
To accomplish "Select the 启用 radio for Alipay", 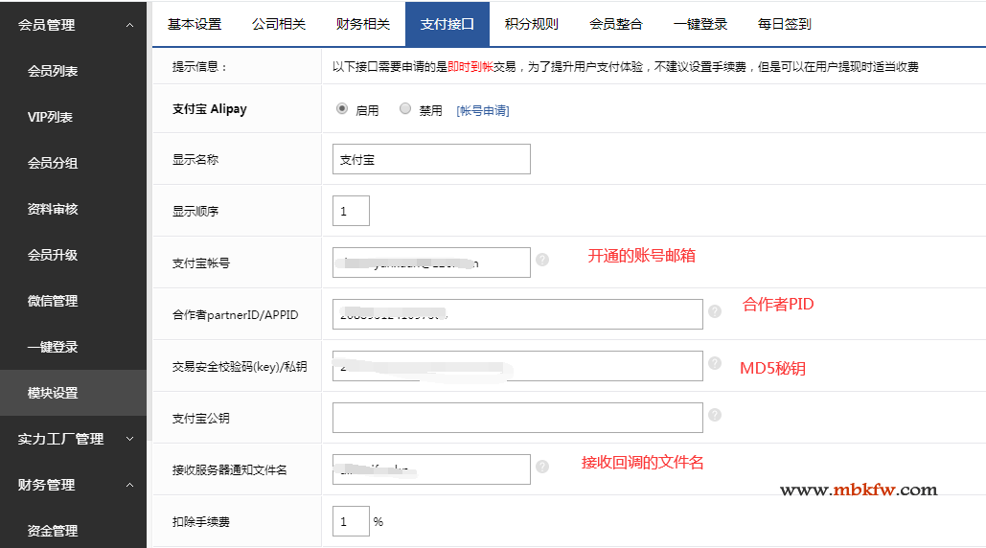I will [342, 109].
